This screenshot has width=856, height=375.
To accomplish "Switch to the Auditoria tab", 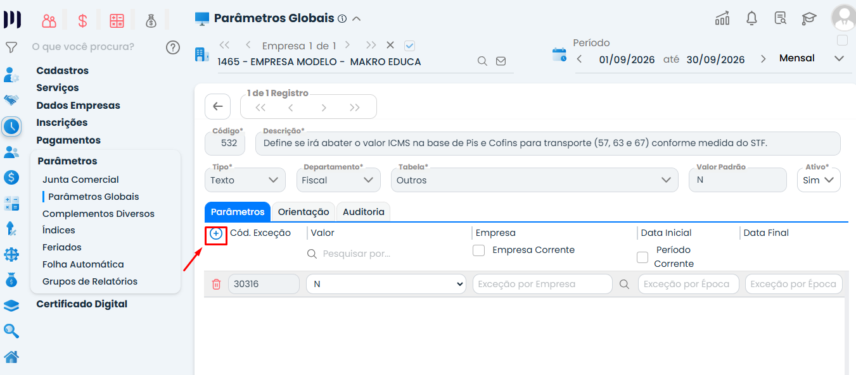I will tap(364, 212).
